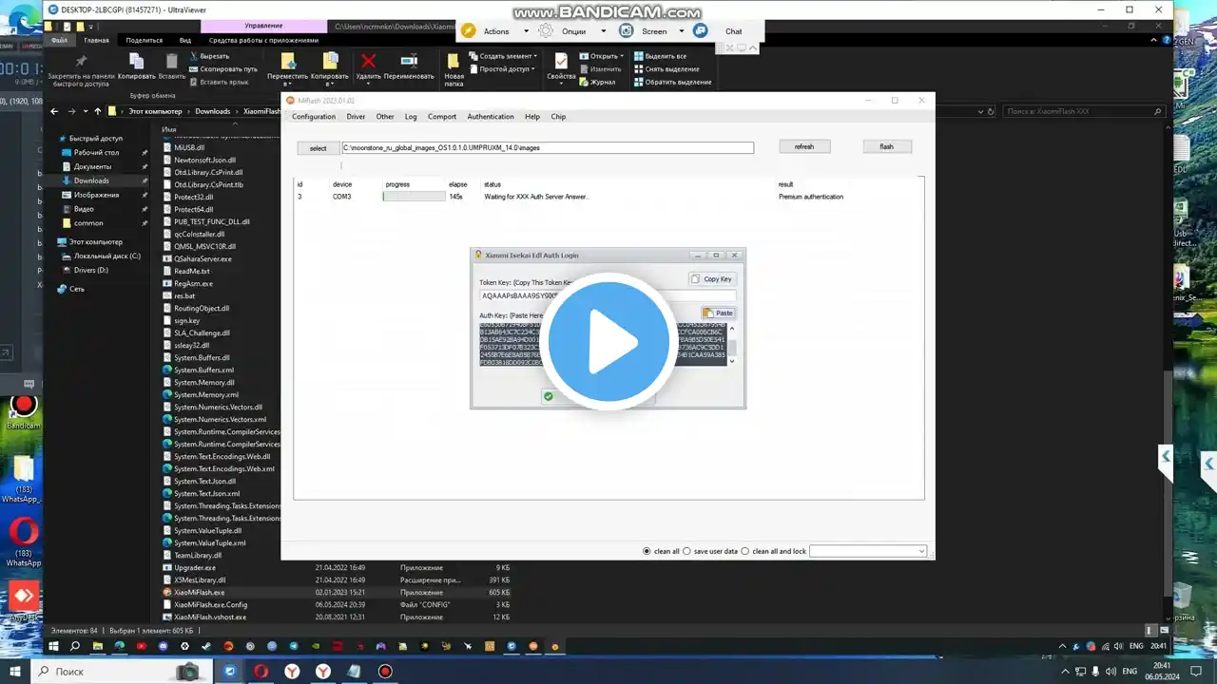1217x684 pixels.
Task: Click the Windows Start button
Action: (x=15, y=671)
